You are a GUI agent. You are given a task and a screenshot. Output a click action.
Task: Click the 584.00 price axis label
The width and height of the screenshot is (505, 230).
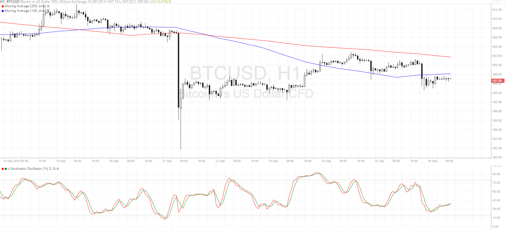(x=497, y=139)
